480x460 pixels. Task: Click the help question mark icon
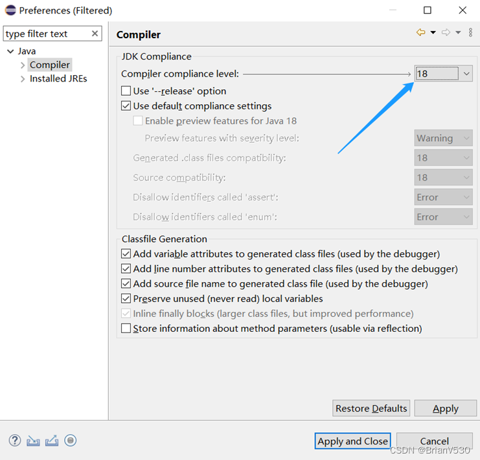point(15,441)
